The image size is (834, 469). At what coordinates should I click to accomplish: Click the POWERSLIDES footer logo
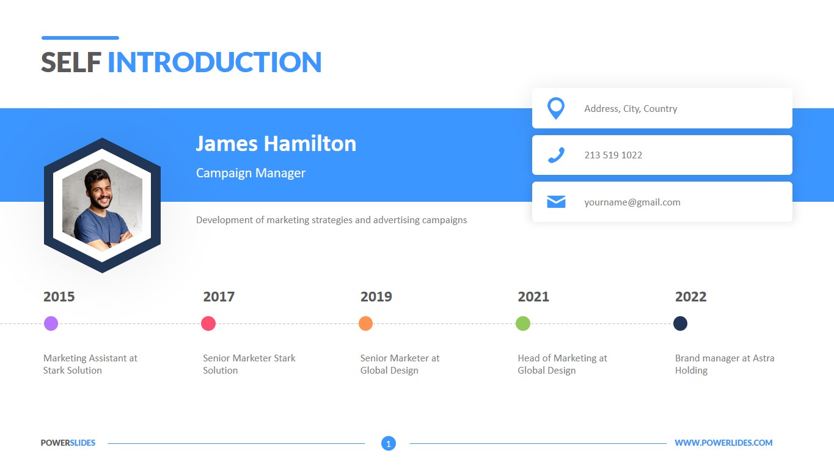(68, 443)
